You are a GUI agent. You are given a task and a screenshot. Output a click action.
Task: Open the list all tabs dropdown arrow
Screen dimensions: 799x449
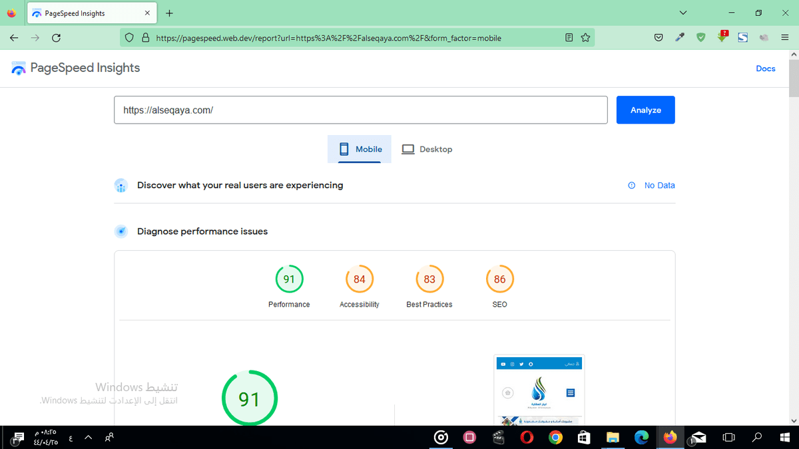(x=682, y=13)
